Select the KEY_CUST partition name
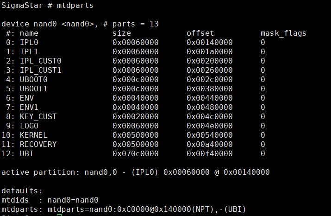331x216 pixels. 38,117
